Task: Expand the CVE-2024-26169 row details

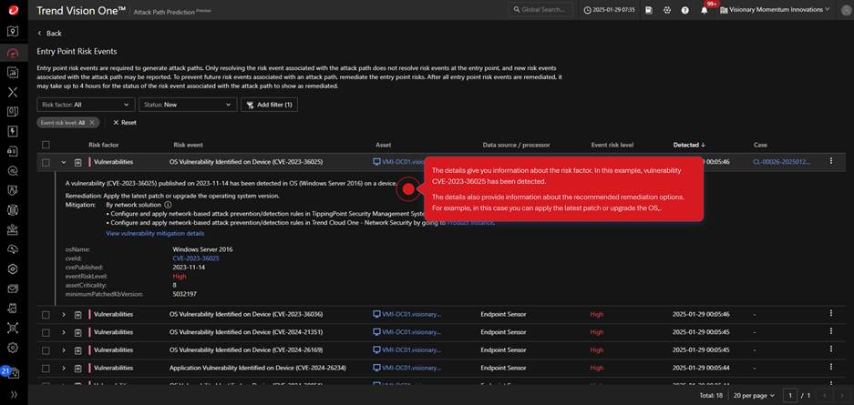Action: click(x=64, y=350)
